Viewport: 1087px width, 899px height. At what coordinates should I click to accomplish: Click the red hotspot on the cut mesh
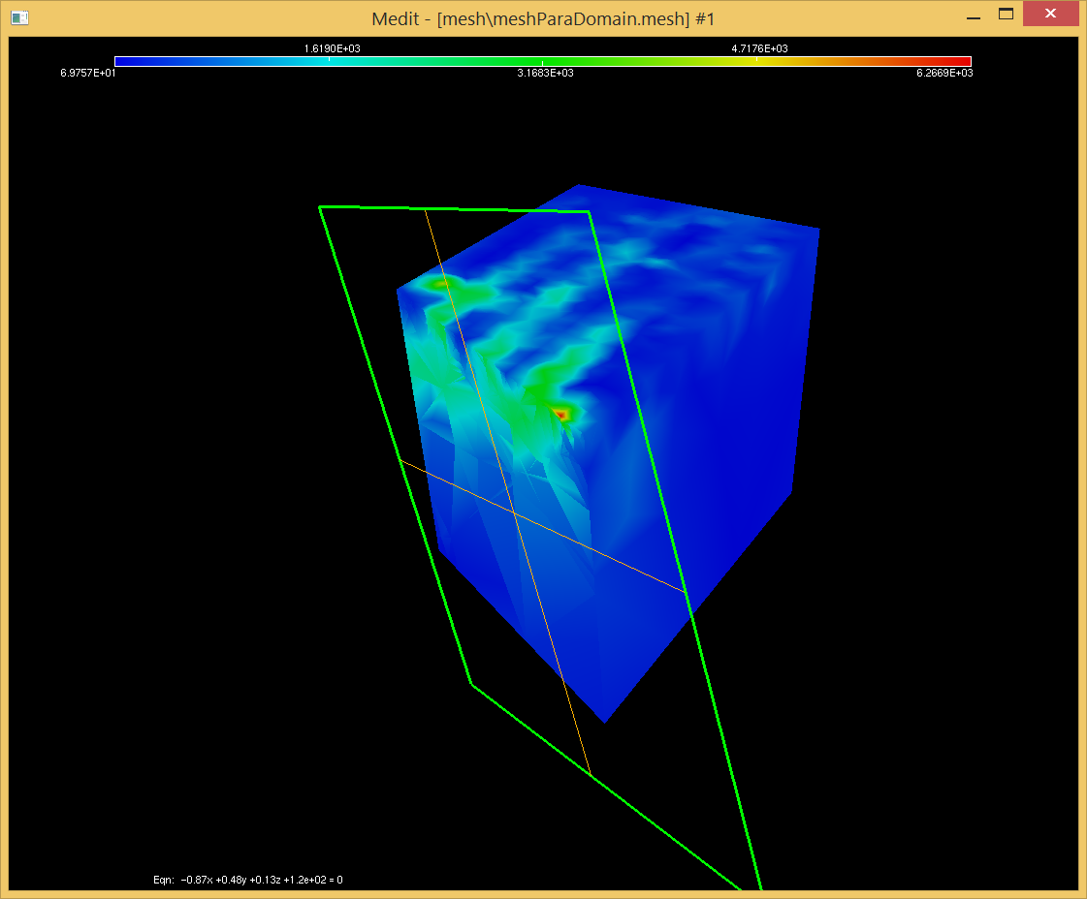[x=561, y=415]
